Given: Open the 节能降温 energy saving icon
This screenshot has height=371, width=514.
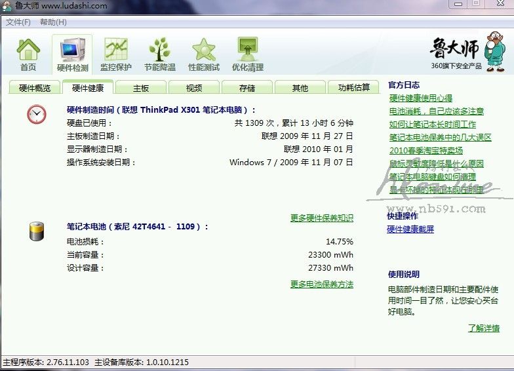Looking at the screenshot, I should click(160, 54).
